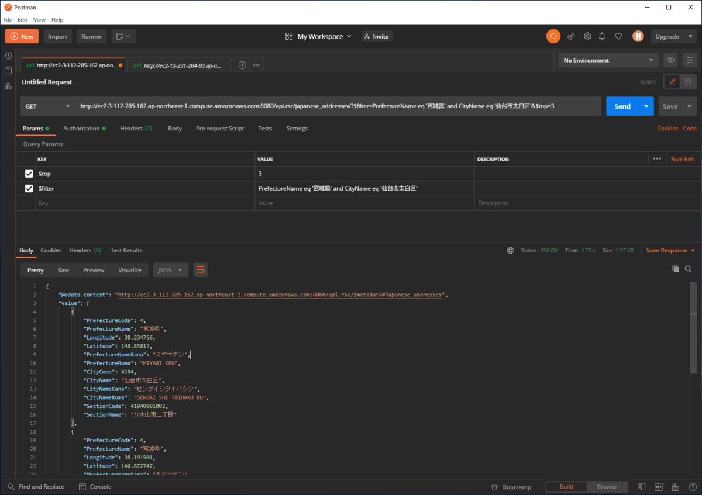
Task: Open History in left sidebar
Action: click(8, 56)
